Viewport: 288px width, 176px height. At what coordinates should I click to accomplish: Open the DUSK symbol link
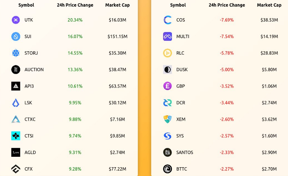(x=182, y=70)
